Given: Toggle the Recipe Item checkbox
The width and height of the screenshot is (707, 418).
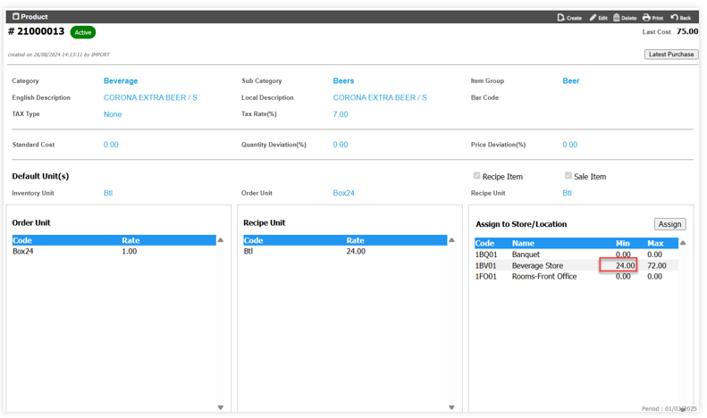Looking at the screenshot, I should (476, 176).
